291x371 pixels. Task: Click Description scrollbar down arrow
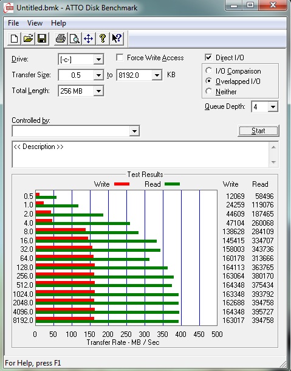tap(273, 162)
